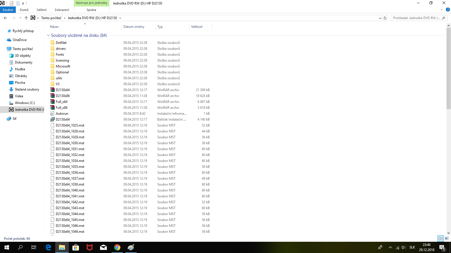
Task: Click the scroll down arrow of file list
Action: [449, 233]
